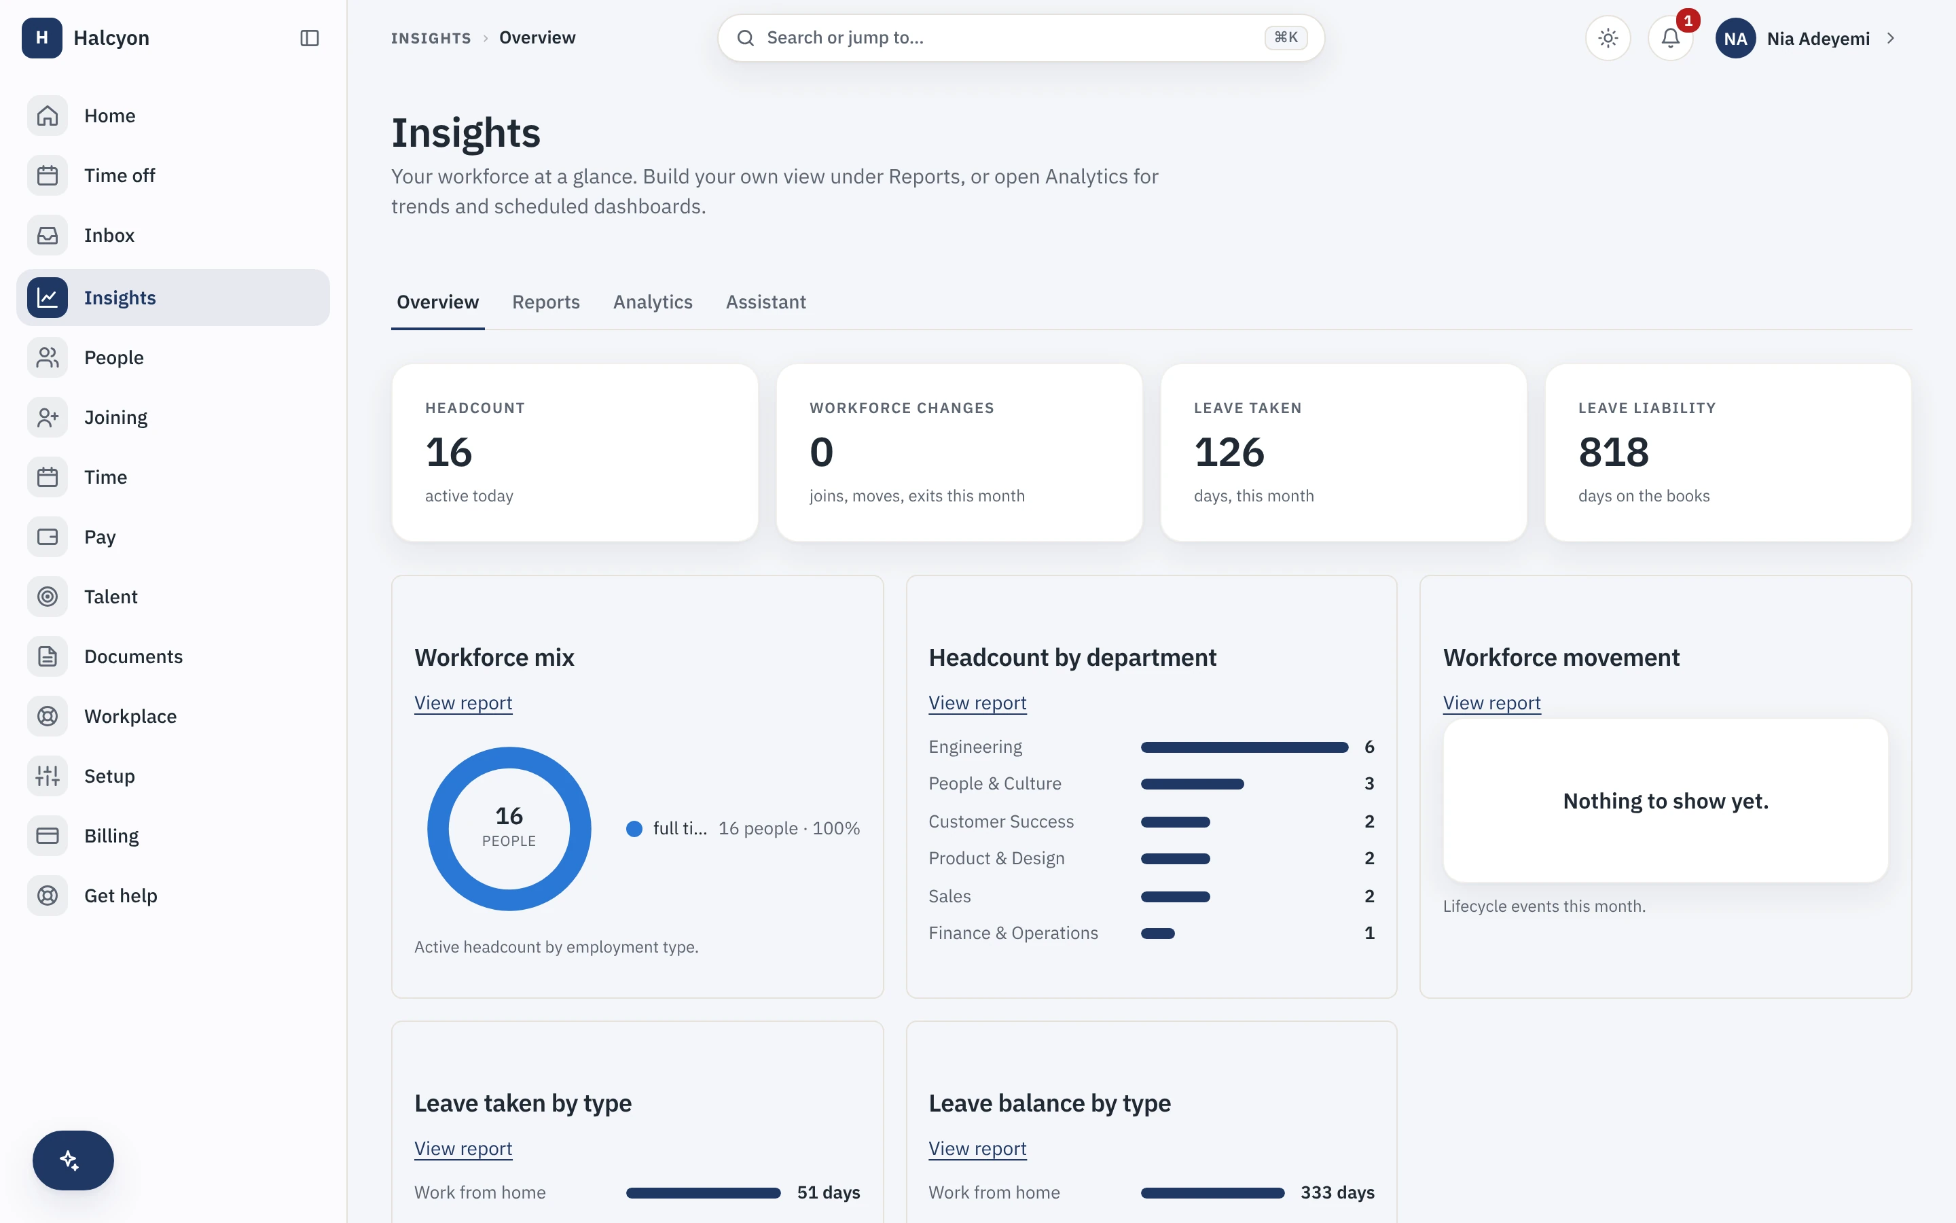The image size is (1956, 1223).
Task: Open the Get help lifebuoy icon
Action: tap(47, 896)
